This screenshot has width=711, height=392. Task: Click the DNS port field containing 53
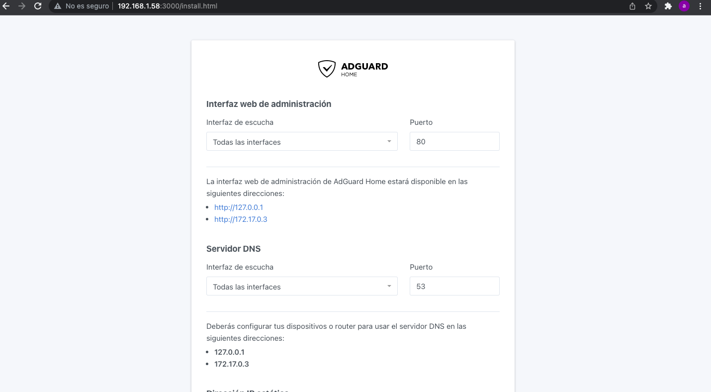coord(454,287)
